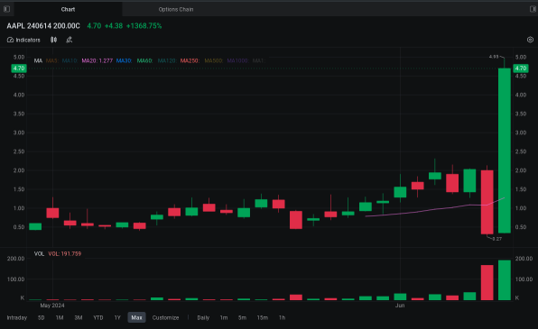This screenshot has width=538, height=329.
Task: Click the 4.93 high price marker
Action: point(494,57)
